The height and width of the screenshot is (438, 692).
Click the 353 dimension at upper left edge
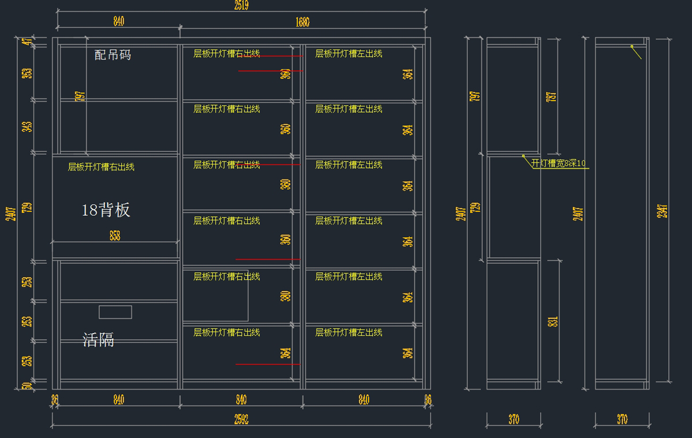click(x=27, y=73)
